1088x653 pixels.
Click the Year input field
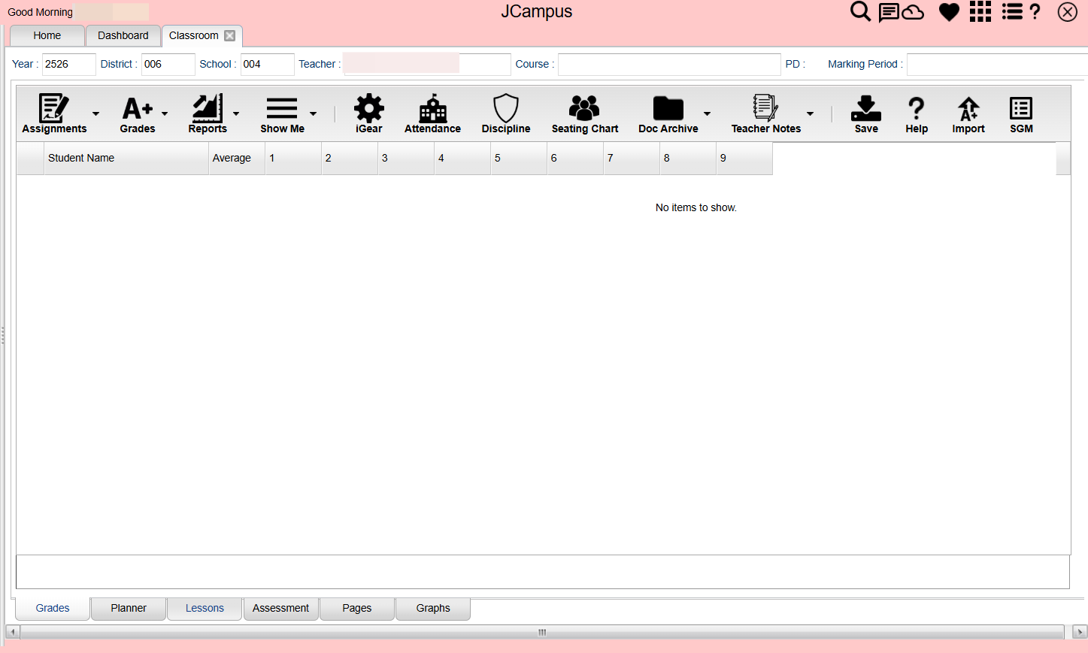pyautogui.click(x=69, y=65)
